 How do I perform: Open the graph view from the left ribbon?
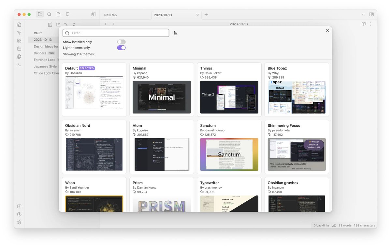point(19,32)
